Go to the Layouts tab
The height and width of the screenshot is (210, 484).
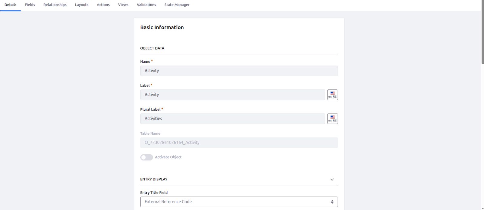pyautogui.click(x=82, y=5)
